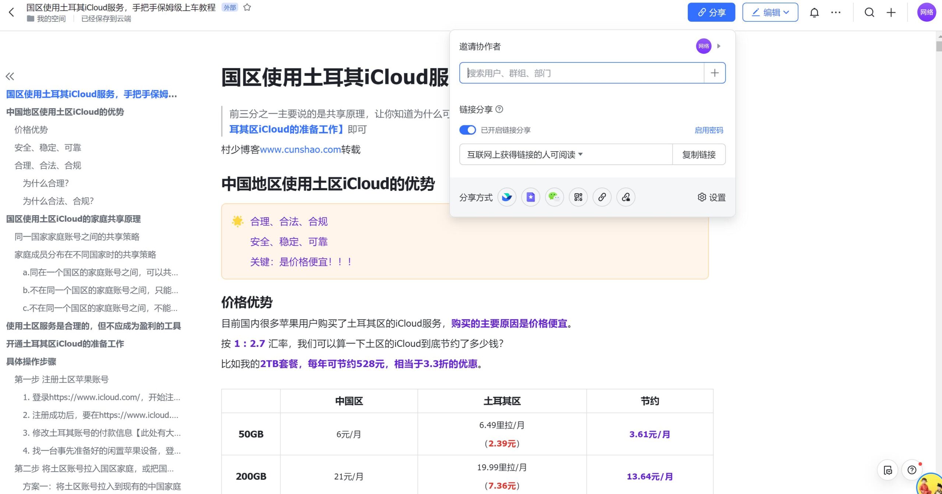Jump to 国区使用土区iCloud的家庭共享原理 outline item

[x=73, y=219]
